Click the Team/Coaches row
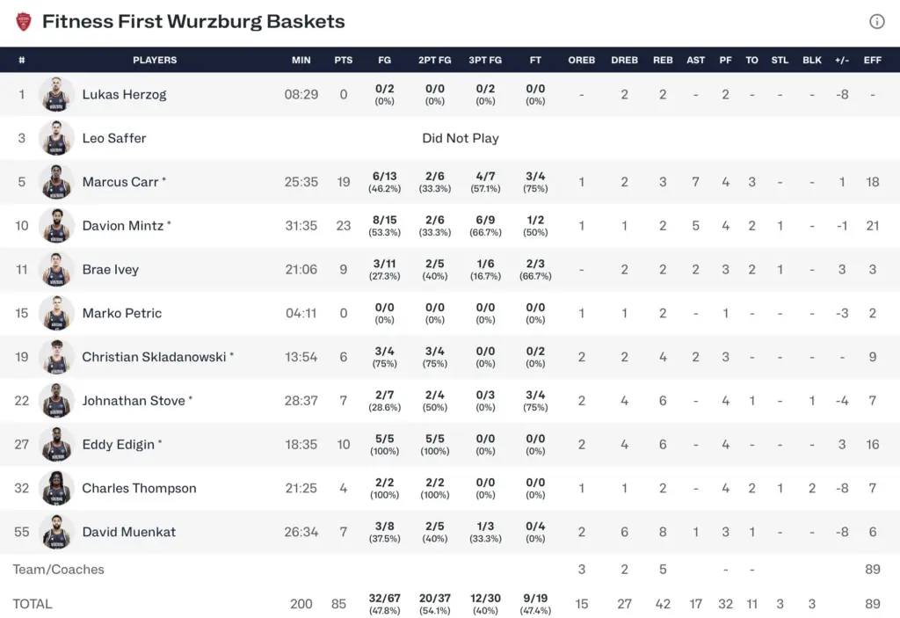 click(58, 569)
